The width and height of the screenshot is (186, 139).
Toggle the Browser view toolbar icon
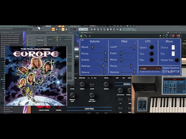pyautogui.click(x=105, y=29)
